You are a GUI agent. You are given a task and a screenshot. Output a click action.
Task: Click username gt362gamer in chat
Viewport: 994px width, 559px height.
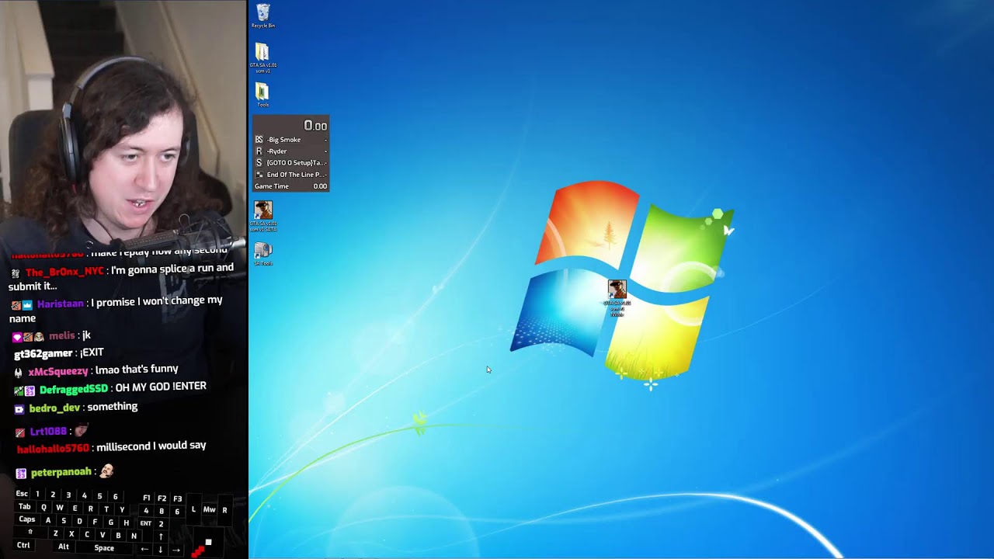pos(43,353)
